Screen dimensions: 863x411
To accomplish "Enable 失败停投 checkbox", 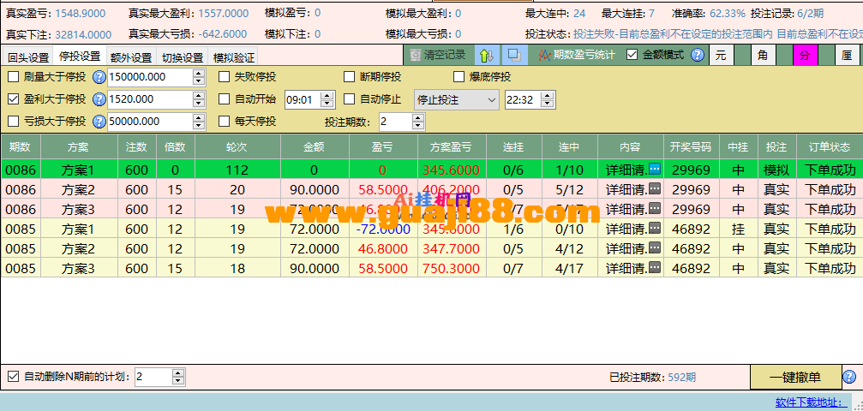I will tap(224, 76).
